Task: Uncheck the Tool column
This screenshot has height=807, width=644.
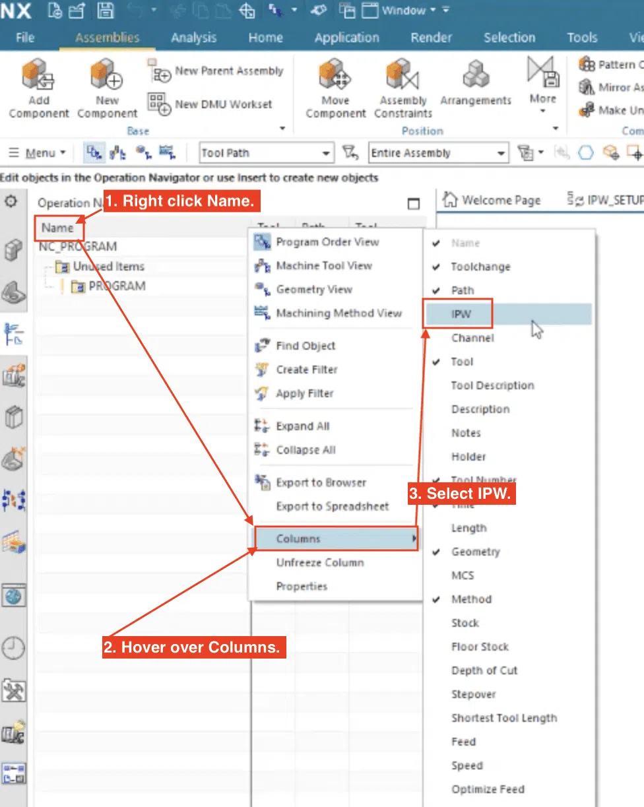Action: [508, 362]
